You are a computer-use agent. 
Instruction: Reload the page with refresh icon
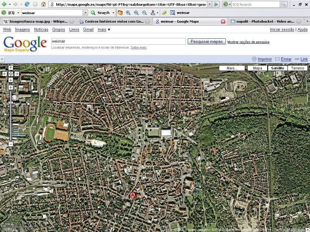27,4
